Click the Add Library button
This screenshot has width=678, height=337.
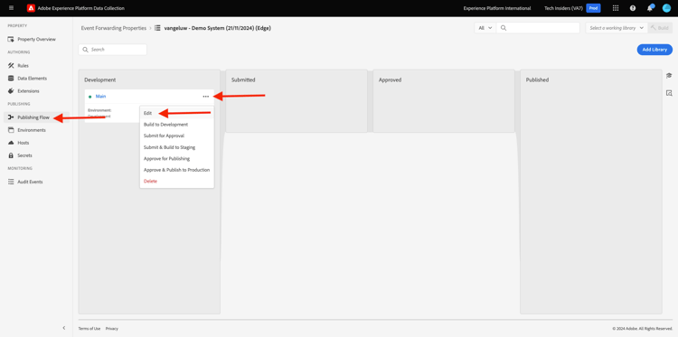(x=654, y=50)
